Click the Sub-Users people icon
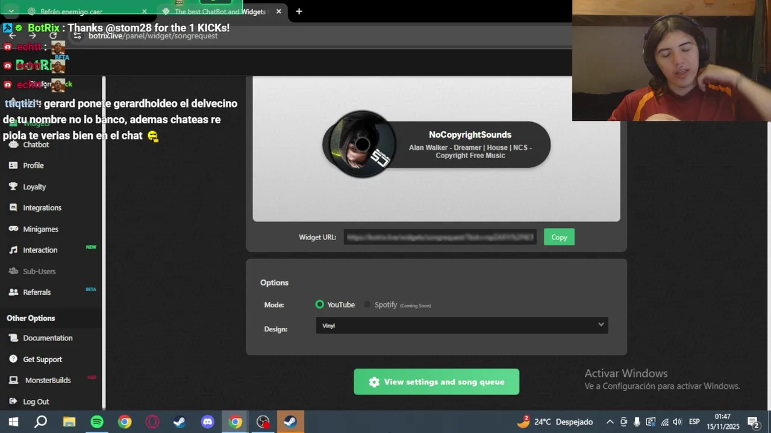This screenshot has height=433, width=771. 13,271
